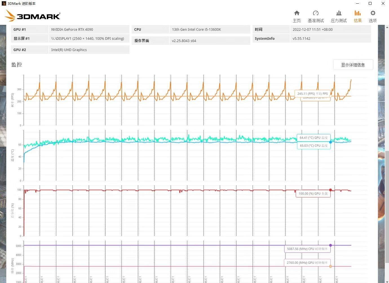Open the Home (主页) page icon
Viewport: 389px width, 283px height.
297,13
